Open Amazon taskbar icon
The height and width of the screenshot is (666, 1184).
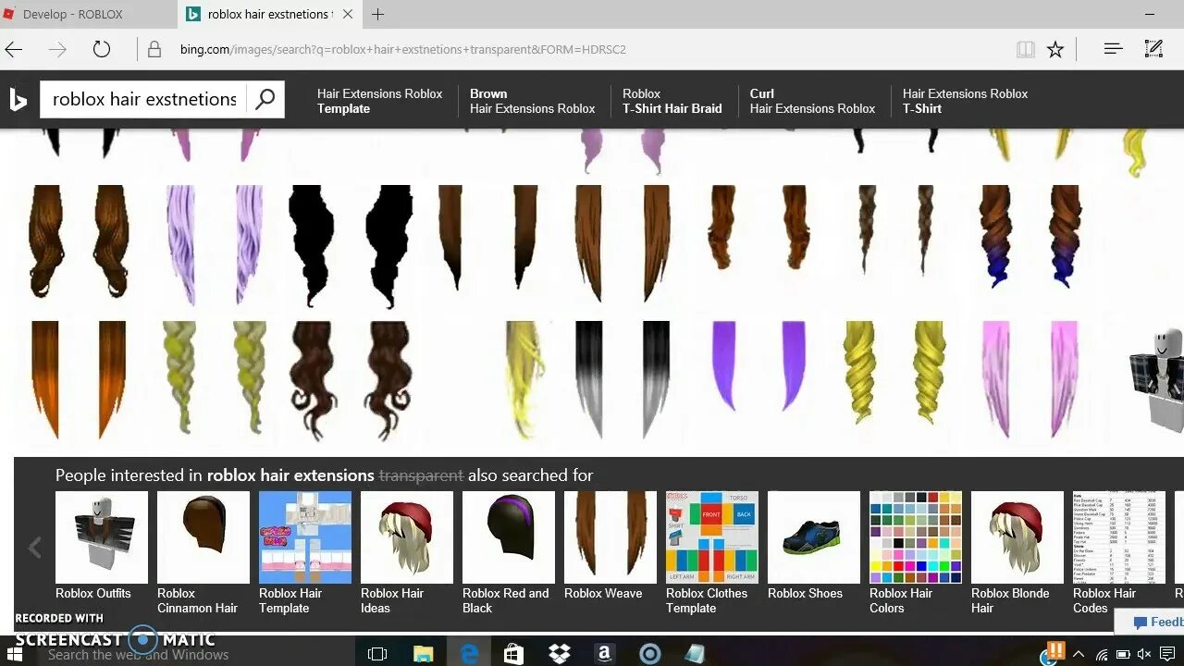click(x=604, y=653)
